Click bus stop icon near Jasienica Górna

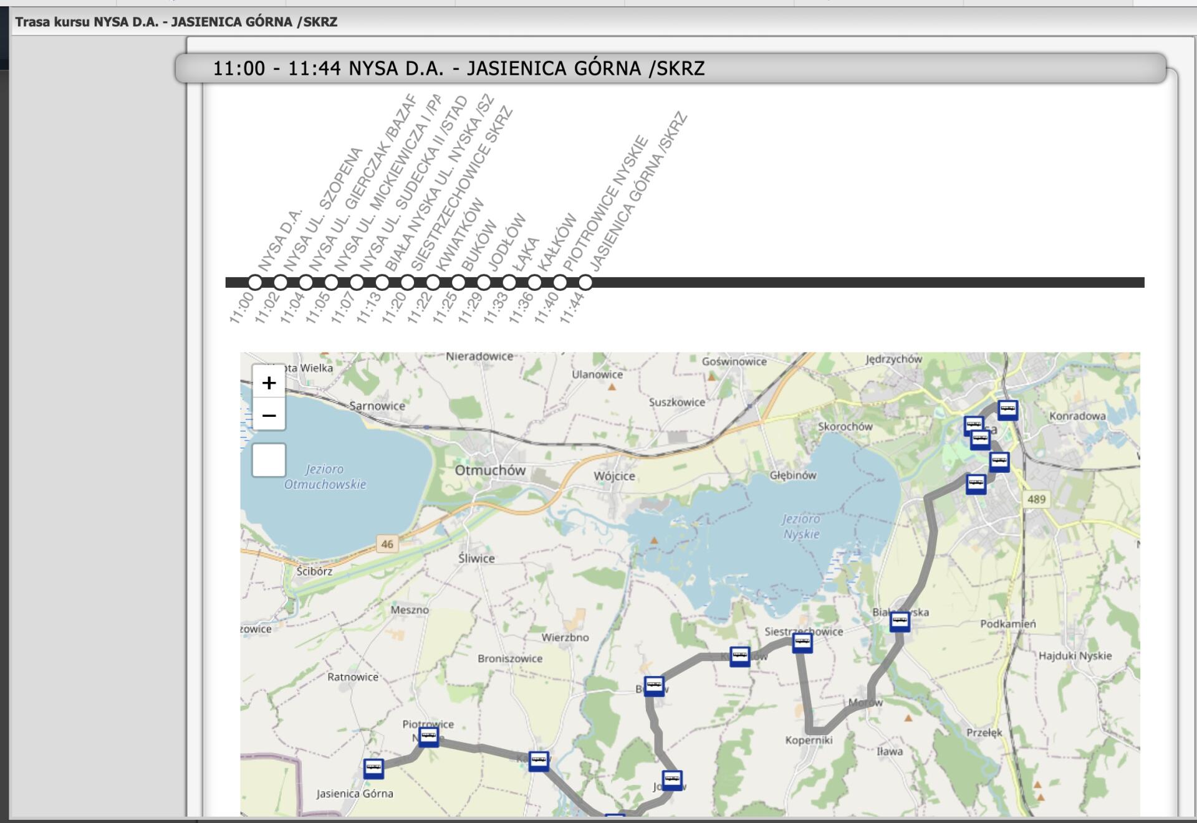373,768
